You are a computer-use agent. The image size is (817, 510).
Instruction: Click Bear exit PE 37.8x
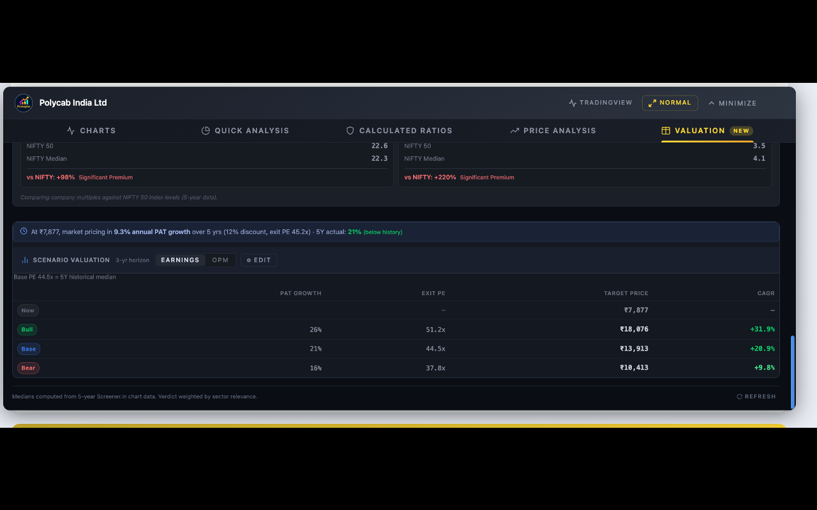pos(435,368)
